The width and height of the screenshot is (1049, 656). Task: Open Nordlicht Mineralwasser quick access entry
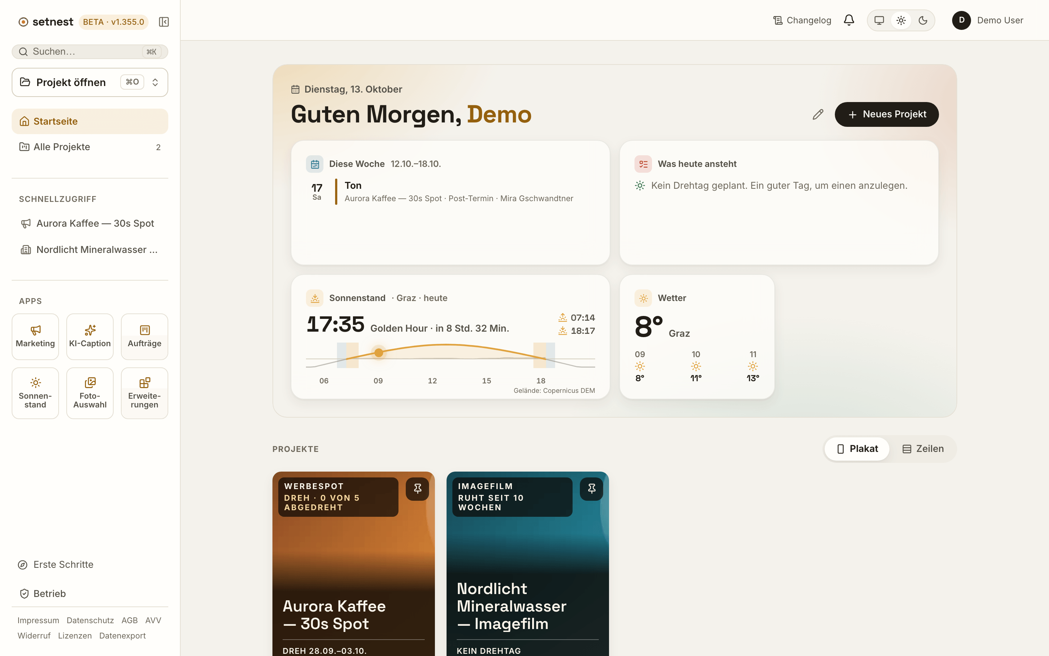pos(90,250)
